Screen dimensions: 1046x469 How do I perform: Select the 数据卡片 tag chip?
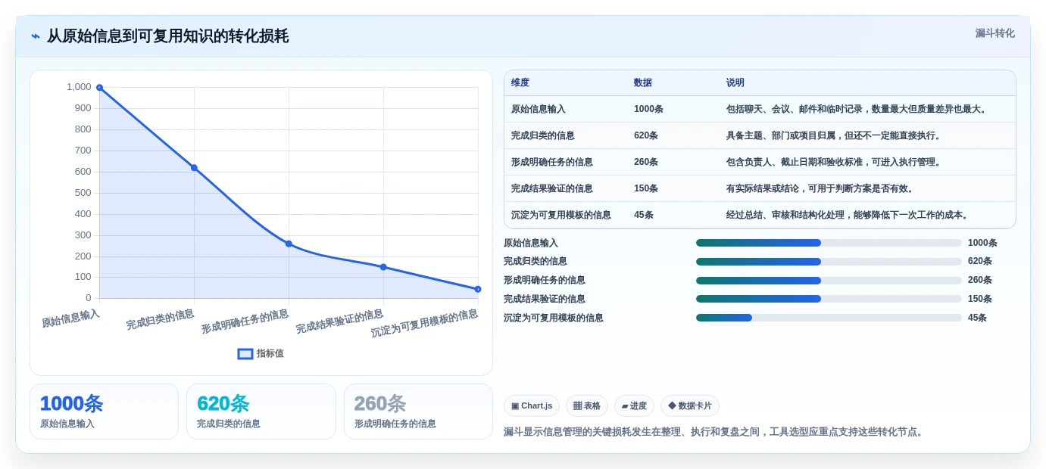690,406
